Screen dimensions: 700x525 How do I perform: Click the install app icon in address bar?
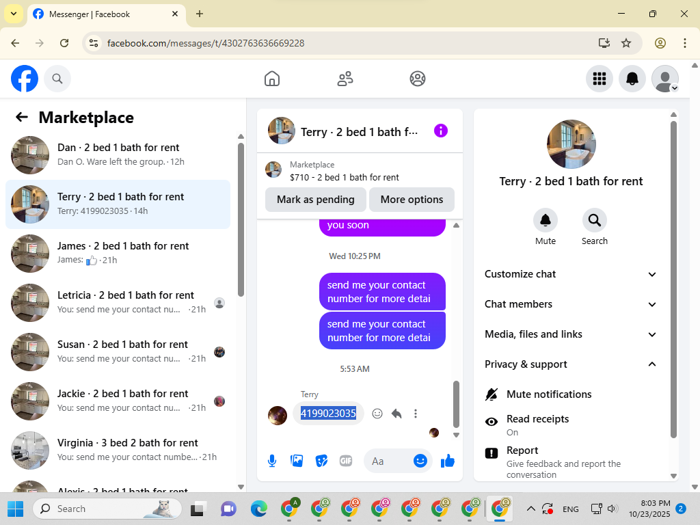pyautogui.click(x=604, y=43)
